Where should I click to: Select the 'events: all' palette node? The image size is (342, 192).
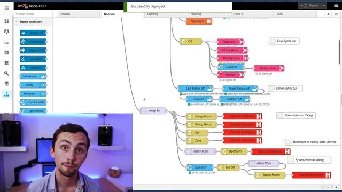(x=33, y=33)
